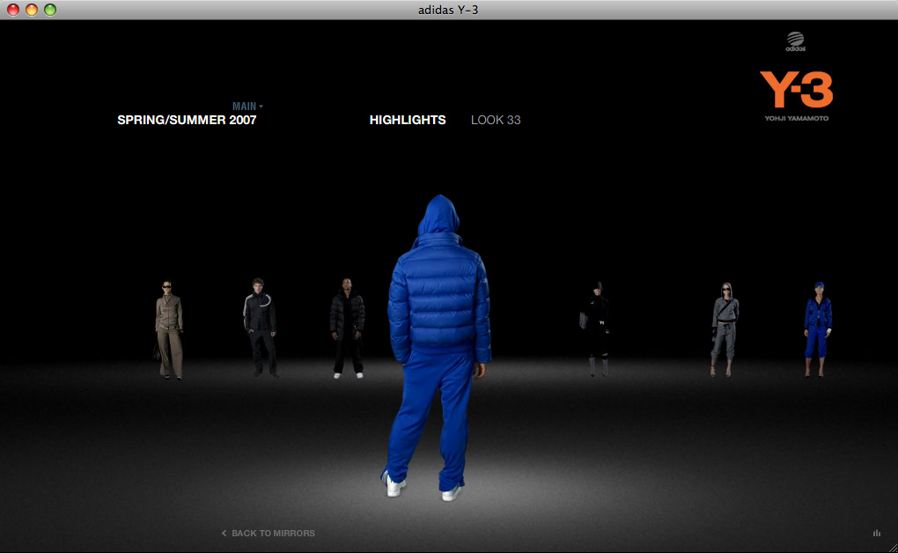Select the beige suit model thumbnail
898x553 pixels.
click(168, 329)
